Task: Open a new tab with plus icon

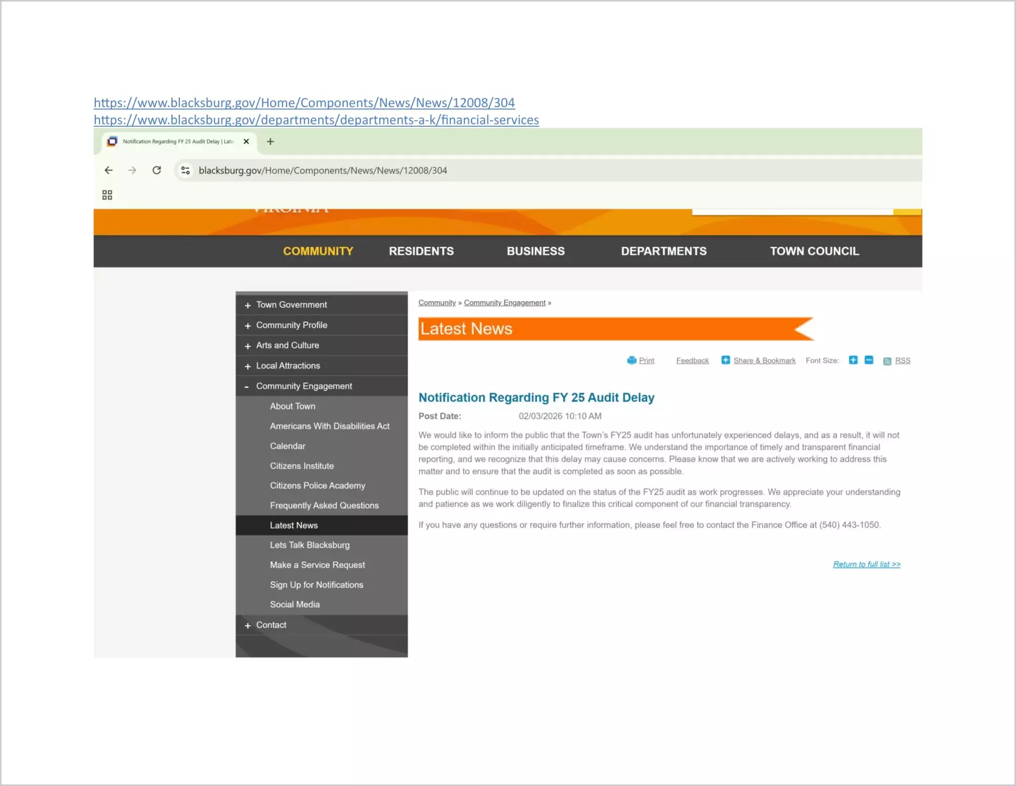Action: pyautogui.click(x=270, y=142)
